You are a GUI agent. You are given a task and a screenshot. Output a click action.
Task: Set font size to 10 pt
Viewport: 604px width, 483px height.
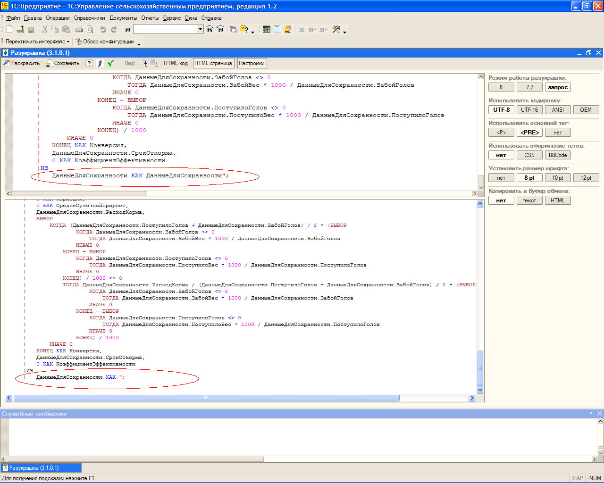click(x=558, y=178)
